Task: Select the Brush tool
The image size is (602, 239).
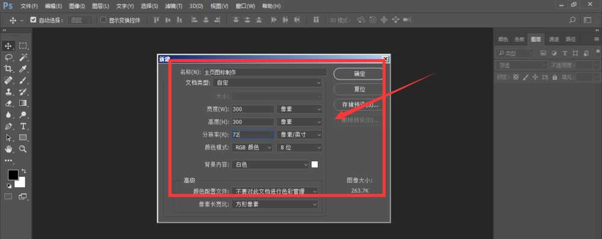Action: point(23,80)
